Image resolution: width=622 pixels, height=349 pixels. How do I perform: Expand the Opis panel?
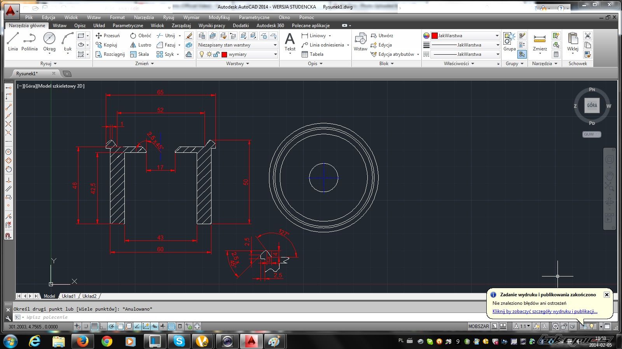click(315, 64)
